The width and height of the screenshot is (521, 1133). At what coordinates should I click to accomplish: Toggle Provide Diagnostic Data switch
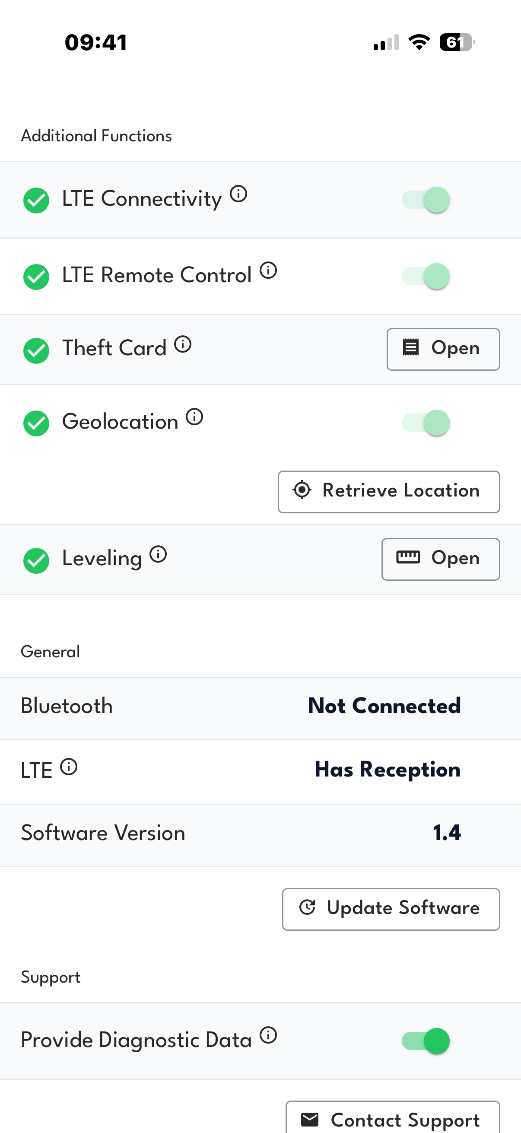pos(426,1041)
